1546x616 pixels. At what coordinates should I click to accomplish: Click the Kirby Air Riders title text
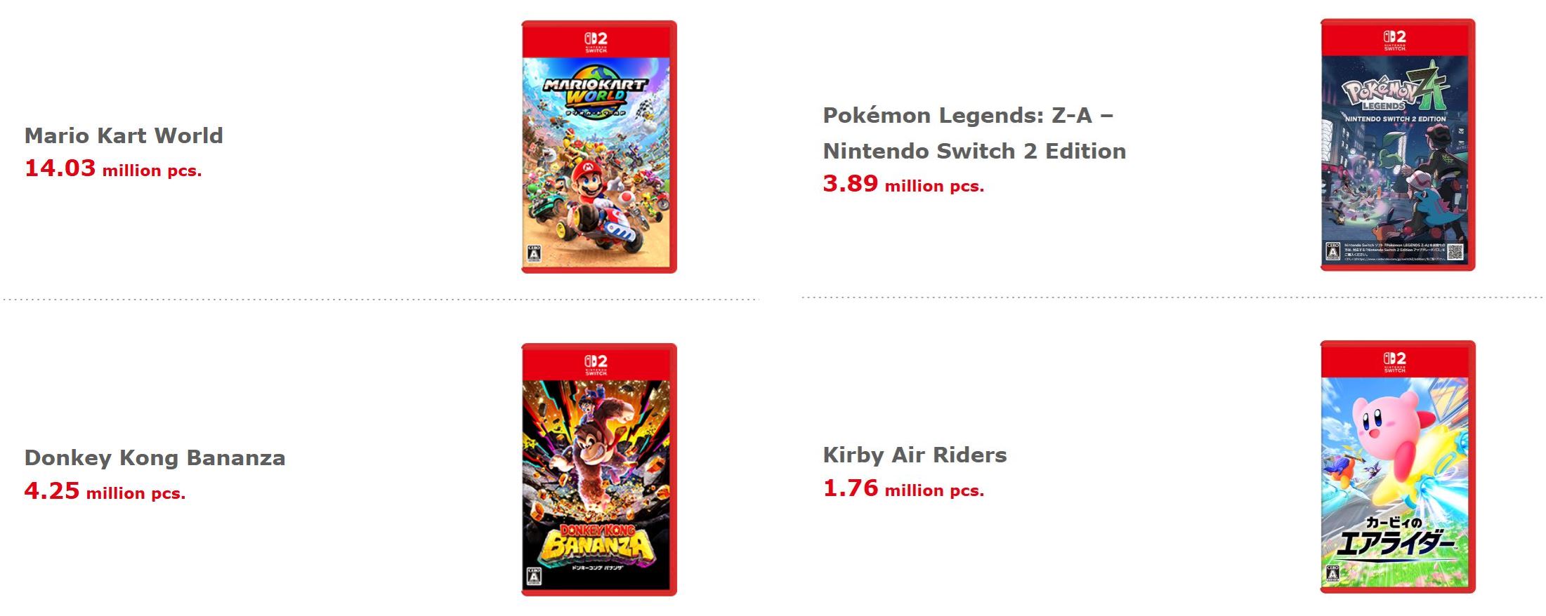pyautogui.click(x=915, y=455)
